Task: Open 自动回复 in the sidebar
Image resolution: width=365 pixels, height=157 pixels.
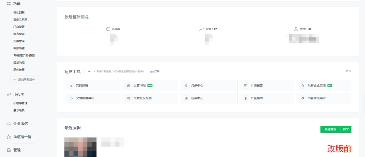Action: [19, 12]
